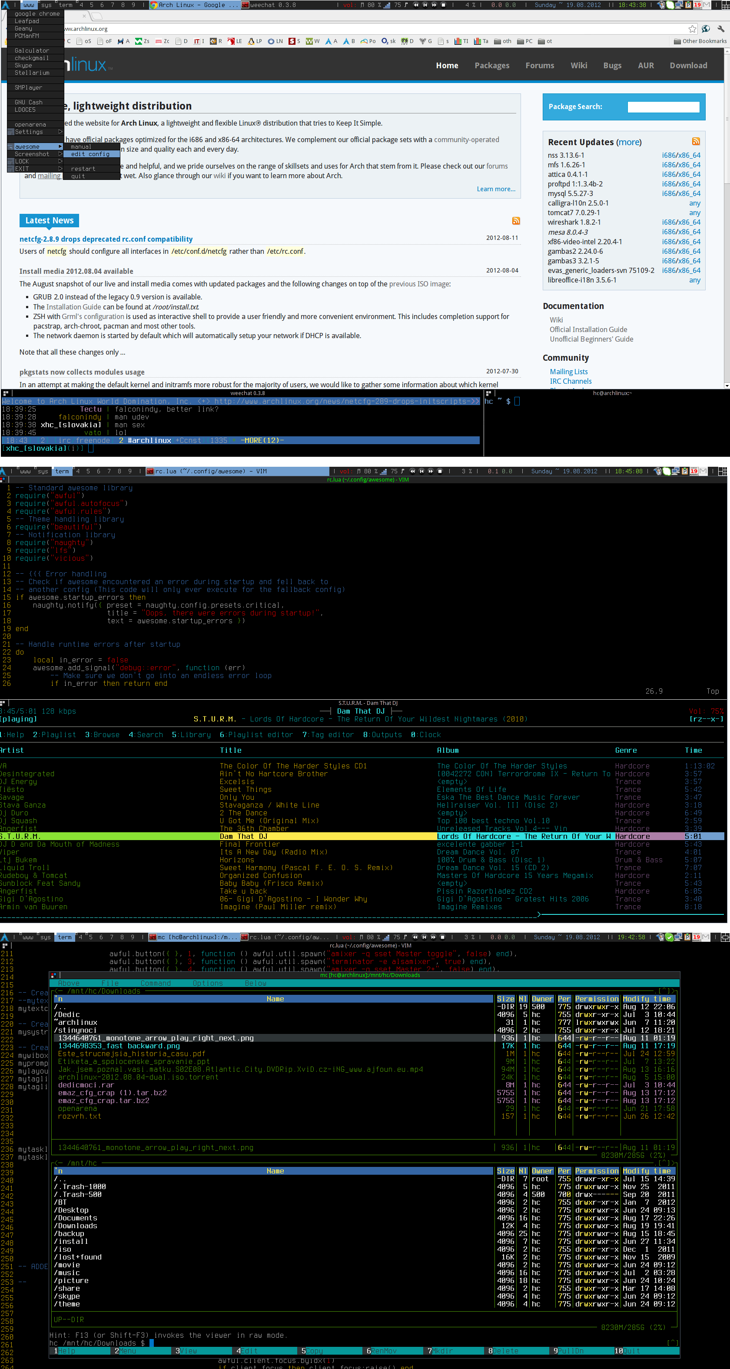
Task: Open the Forums link in the Arch navigation
Action: pos(539,65)
